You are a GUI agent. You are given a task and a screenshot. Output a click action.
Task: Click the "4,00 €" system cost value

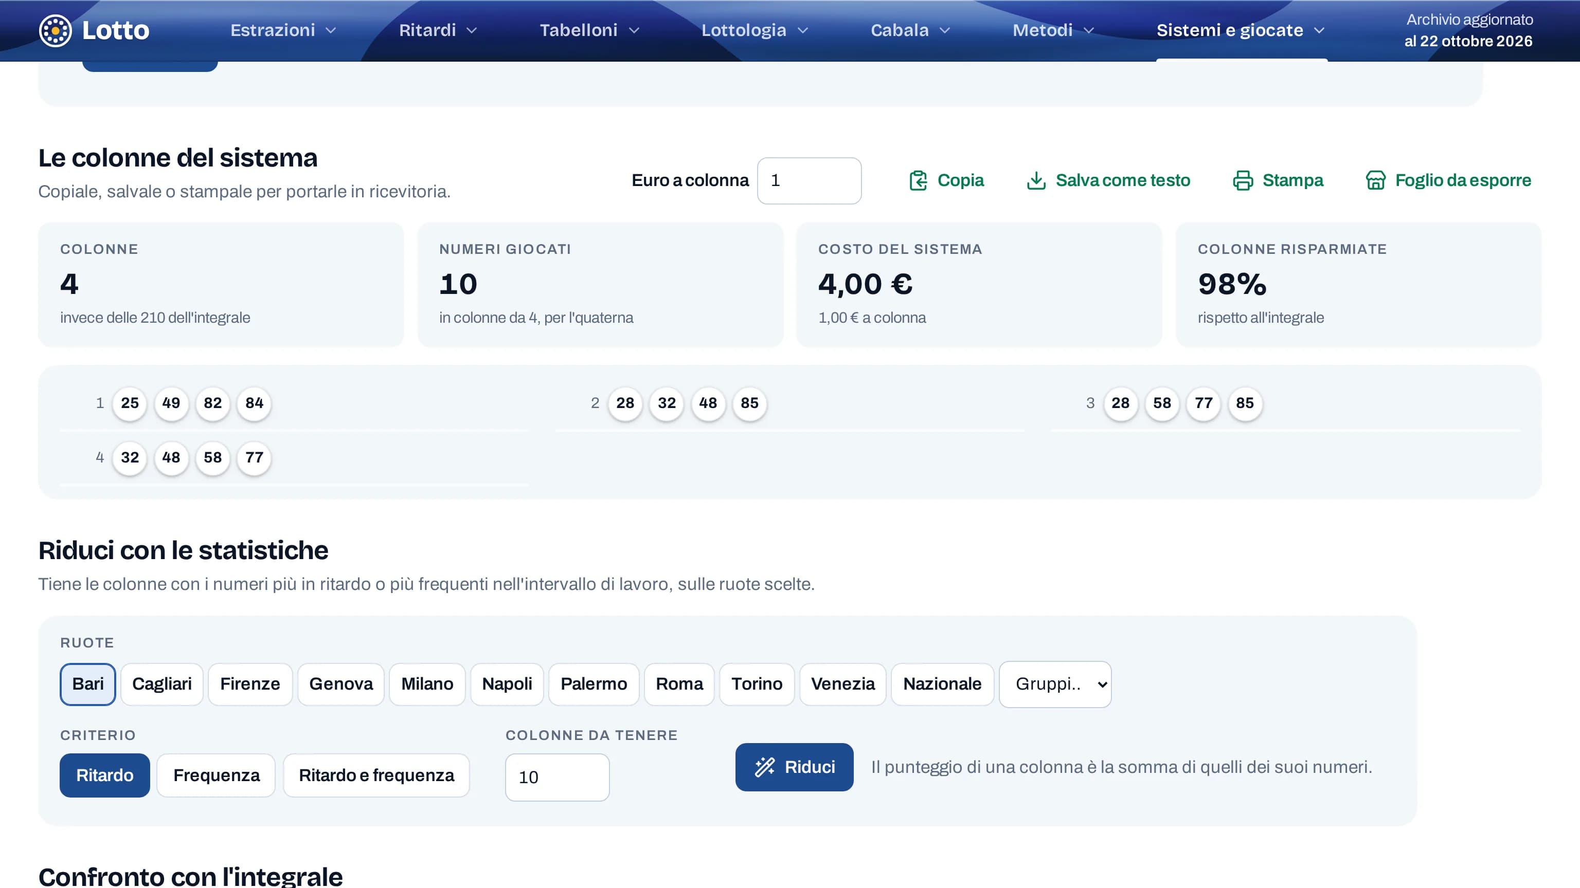point(865,284)
